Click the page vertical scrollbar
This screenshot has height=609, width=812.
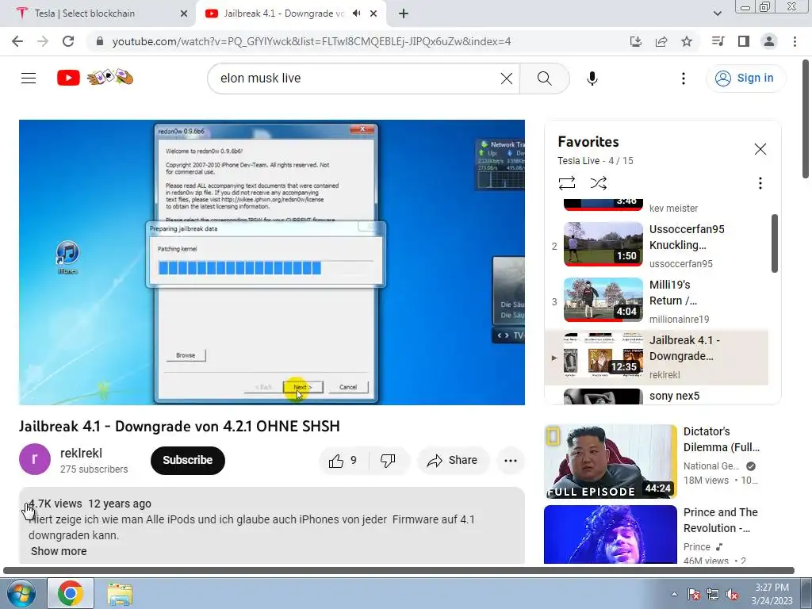(x=806, y=119)
